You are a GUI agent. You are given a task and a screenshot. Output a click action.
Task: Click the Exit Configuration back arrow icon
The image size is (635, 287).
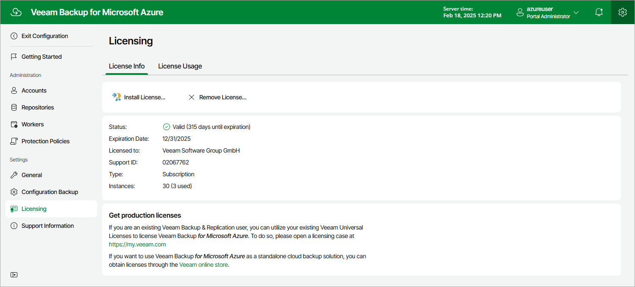(x=14, y=36)
